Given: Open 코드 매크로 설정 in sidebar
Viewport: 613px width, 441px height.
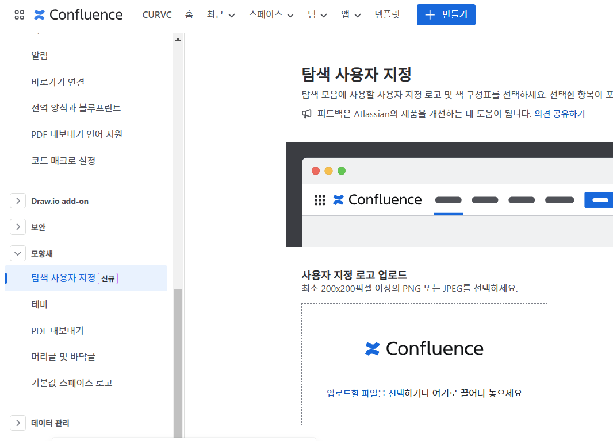Looking at the screenshot, I should click(x=63, y=161).
